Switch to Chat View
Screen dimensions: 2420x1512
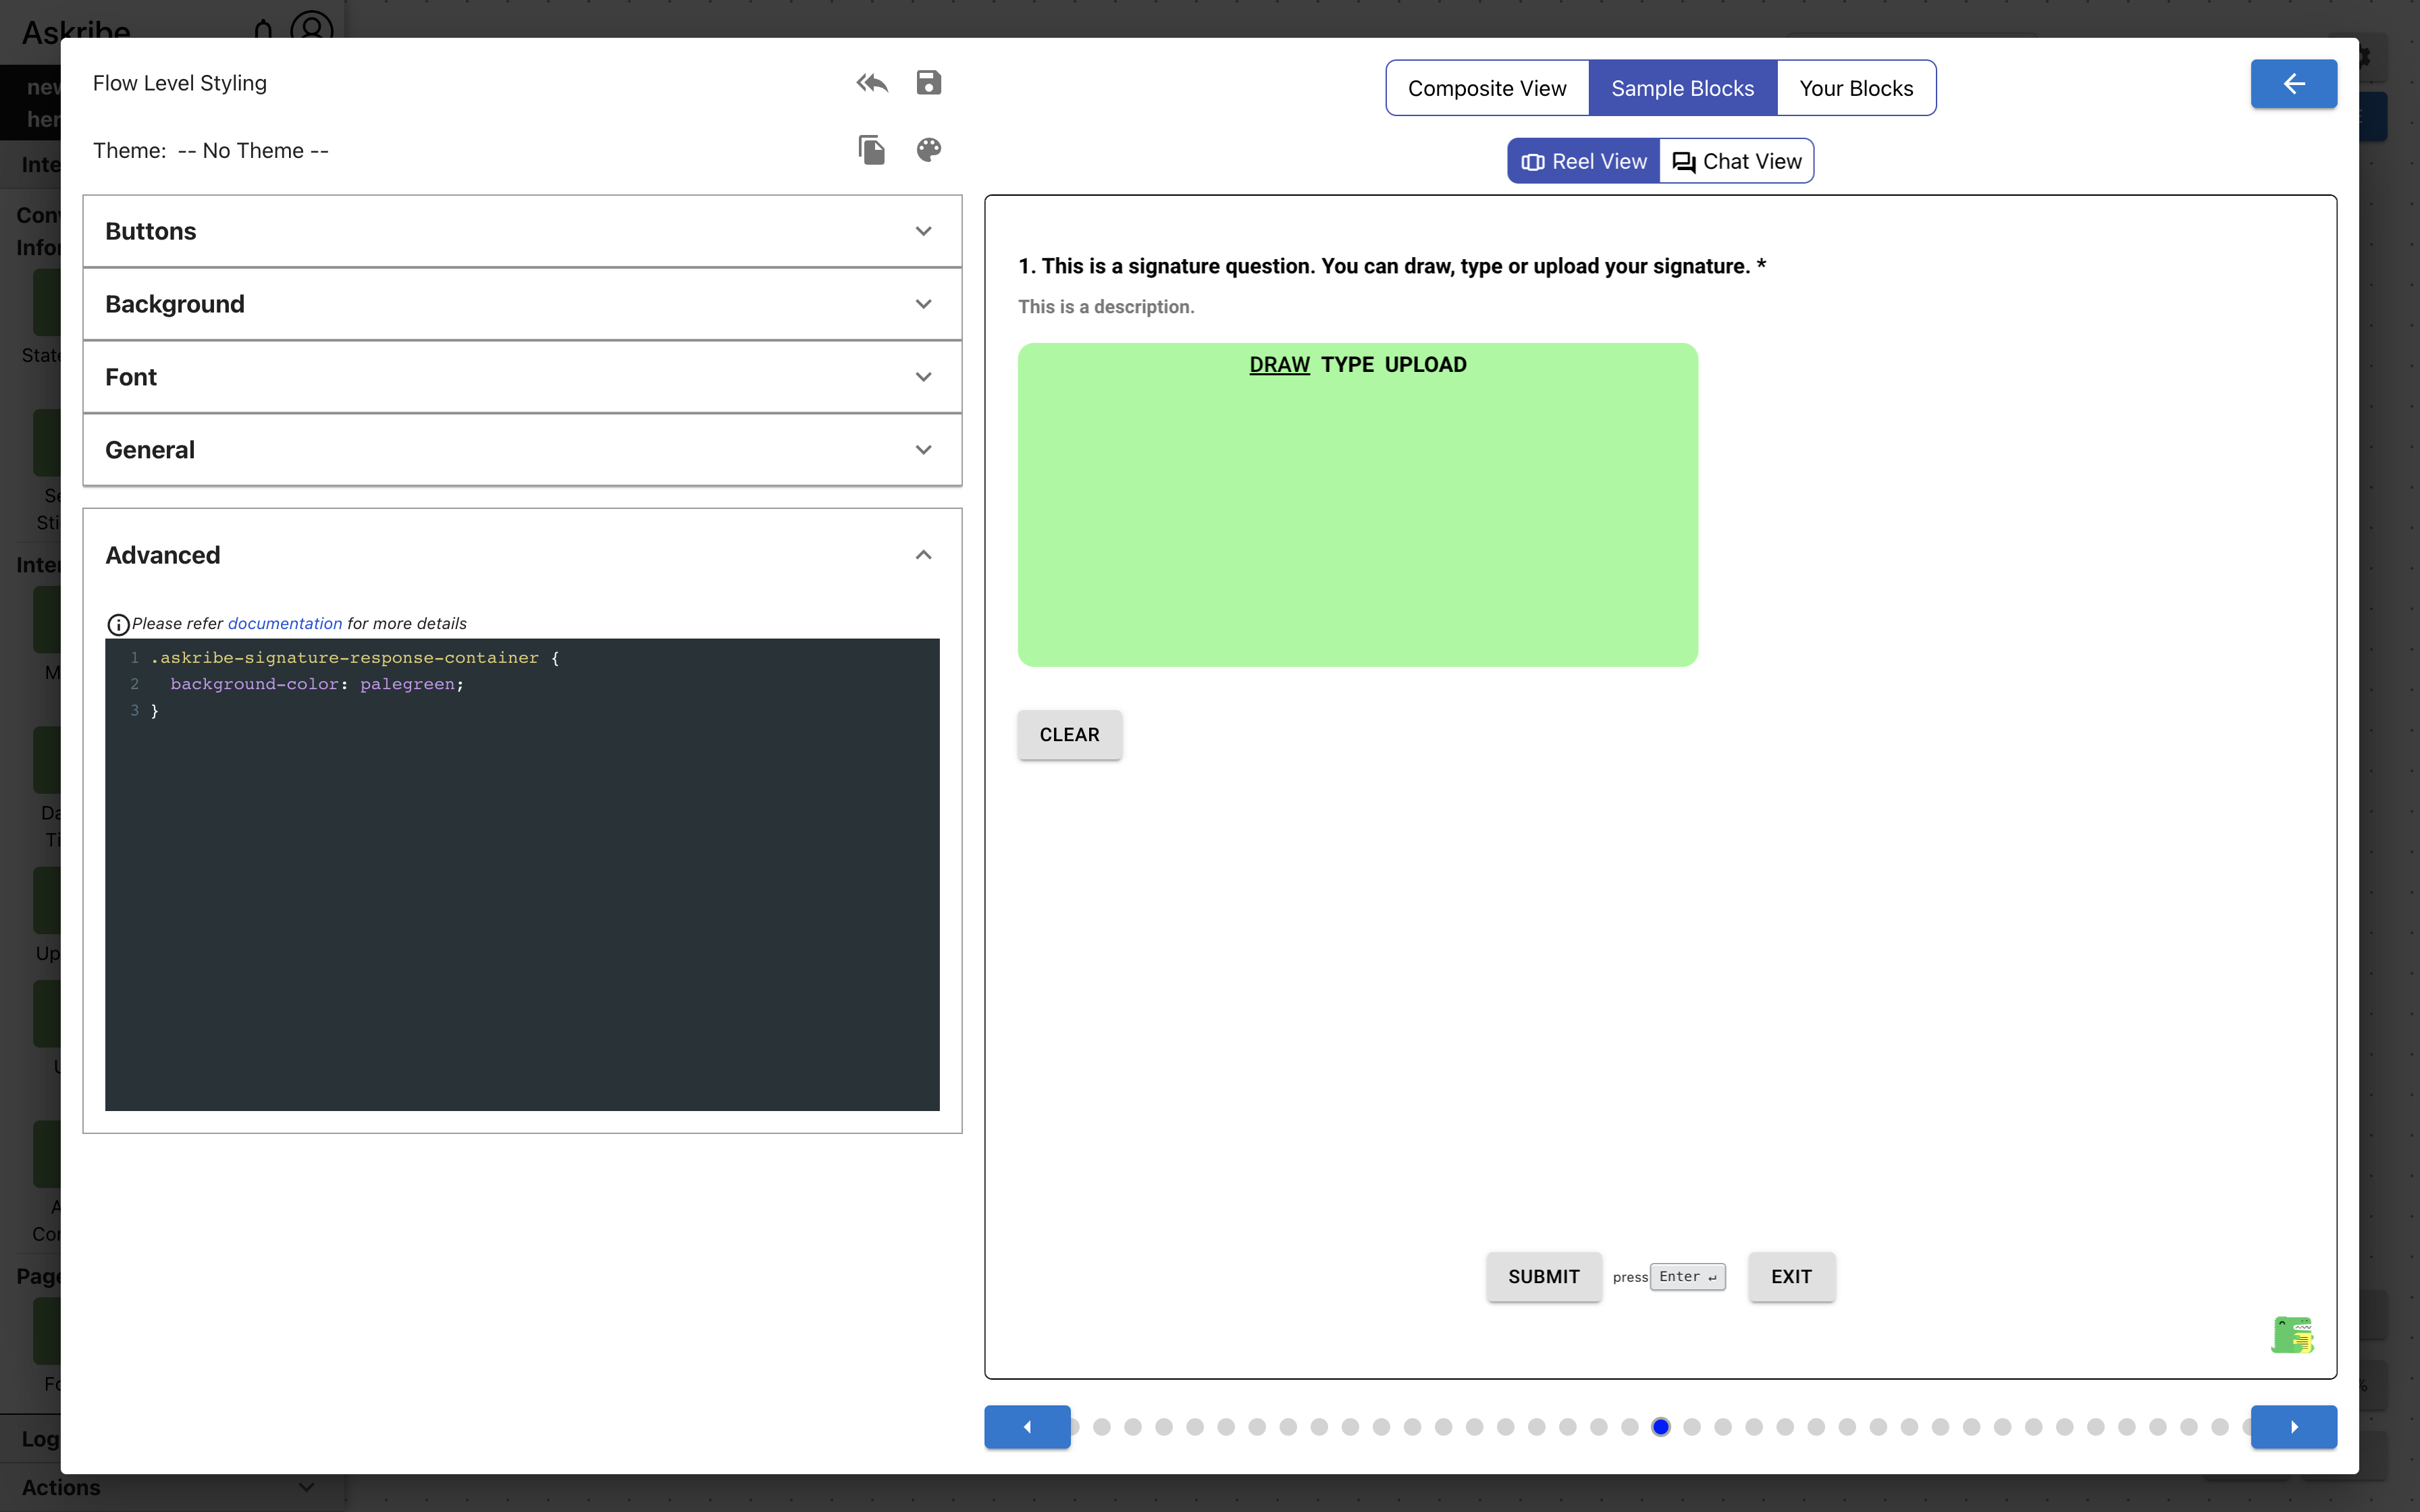coord(1737,161)
